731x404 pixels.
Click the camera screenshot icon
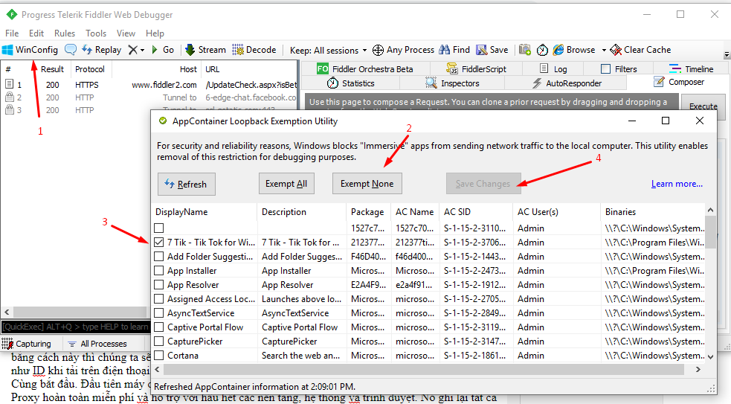click(x=525, y=49)
